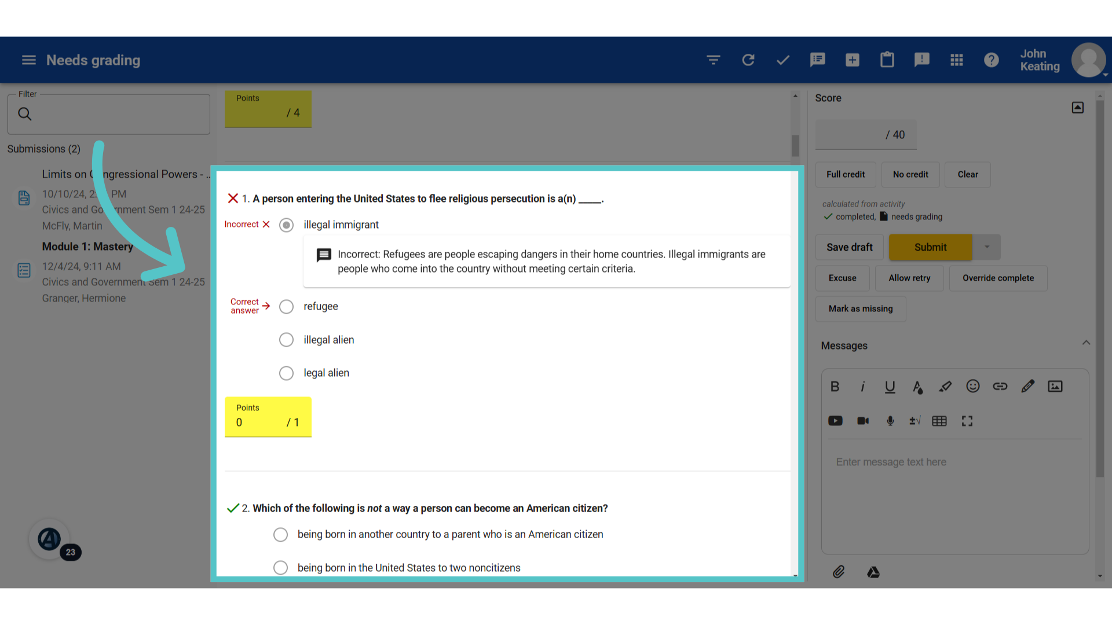The width and height of the screenshot is (1112, 625).
Task: Click the feedback comment icon under illegal immigrant
Action: pos(324,255)
